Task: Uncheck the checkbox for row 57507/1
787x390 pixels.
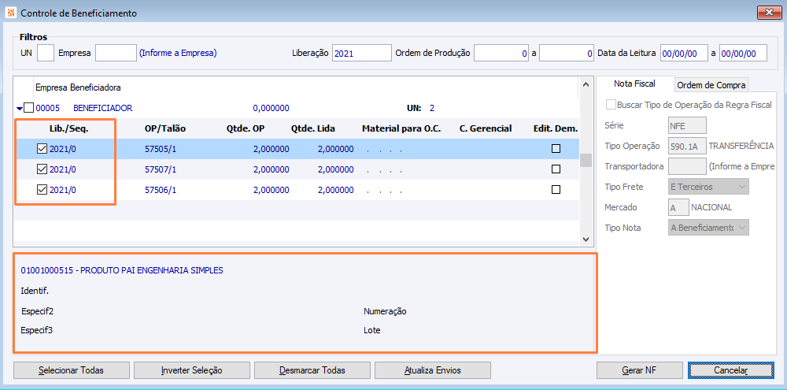Action: (x=42, y=169)
